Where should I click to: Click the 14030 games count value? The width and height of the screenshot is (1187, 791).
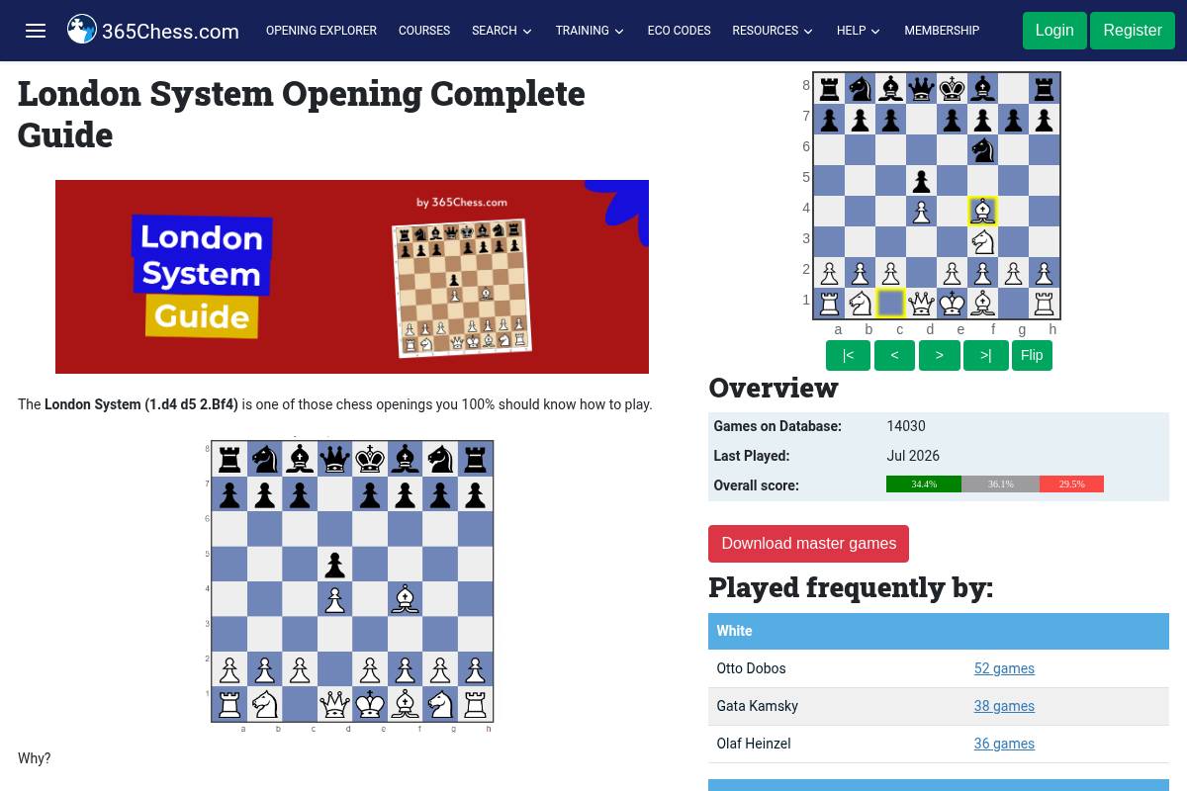click(x=906, y=426)
